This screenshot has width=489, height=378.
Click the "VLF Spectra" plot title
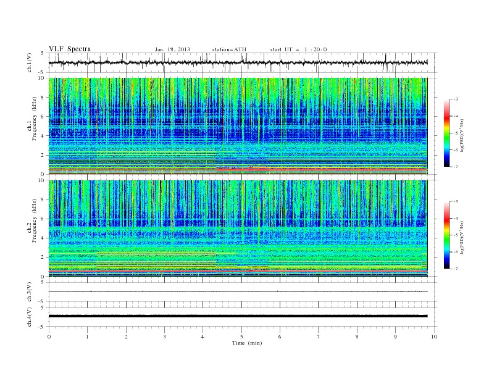click(70, 49)
